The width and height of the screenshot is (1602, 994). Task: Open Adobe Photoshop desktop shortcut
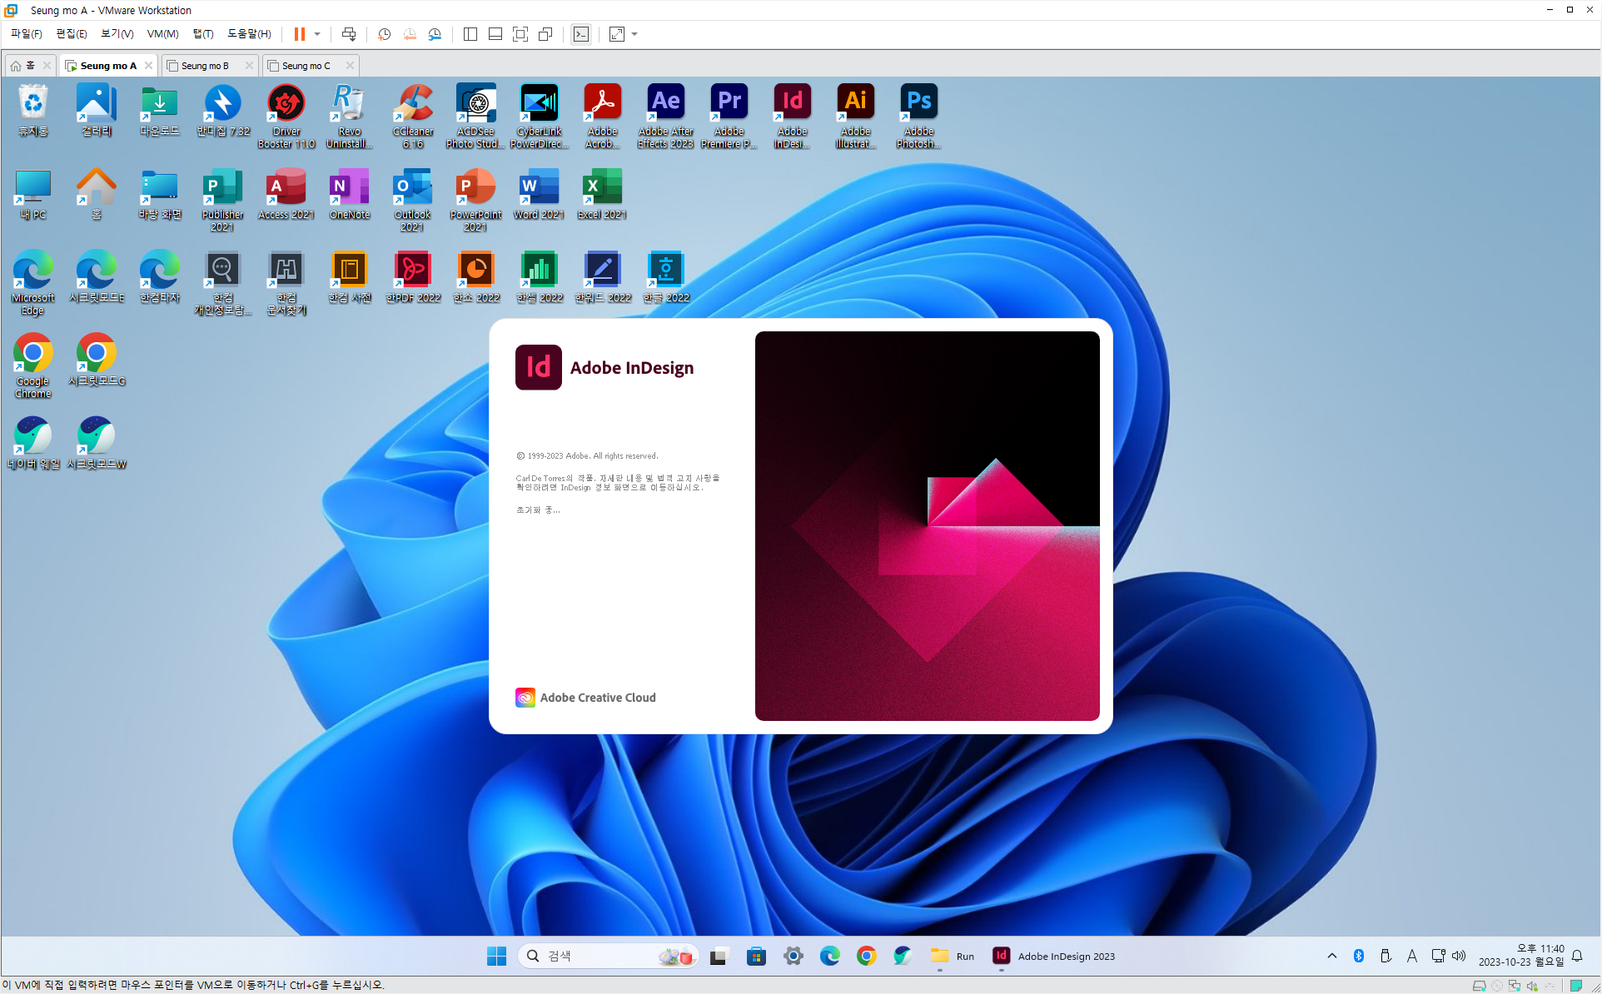918,114
